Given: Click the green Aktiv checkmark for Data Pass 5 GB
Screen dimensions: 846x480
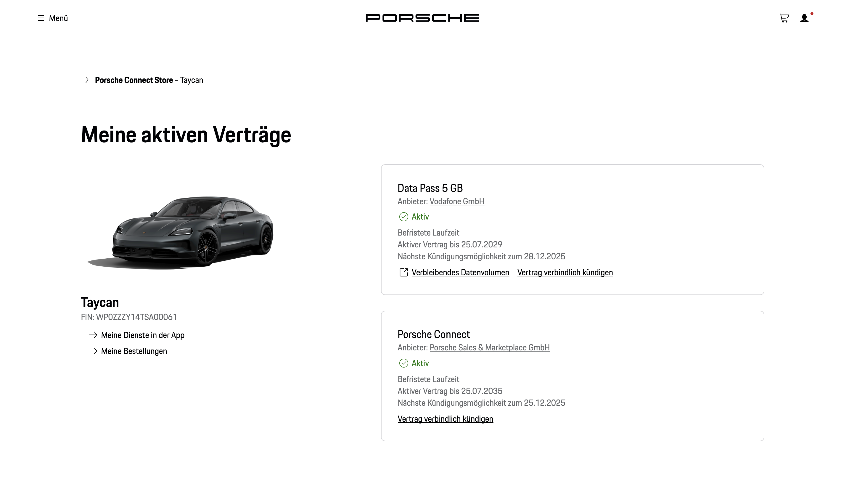Looking at the screenshot, I should click(403, 217).
